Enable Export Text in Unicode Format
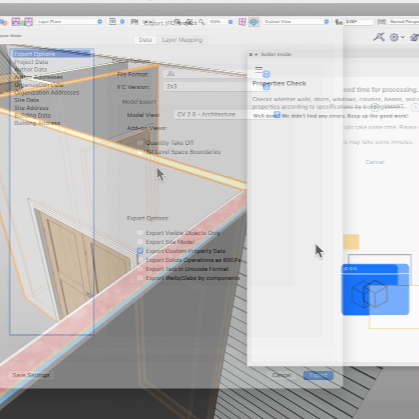419x419 pixels. pyautogui.click(x=140, y=269)
